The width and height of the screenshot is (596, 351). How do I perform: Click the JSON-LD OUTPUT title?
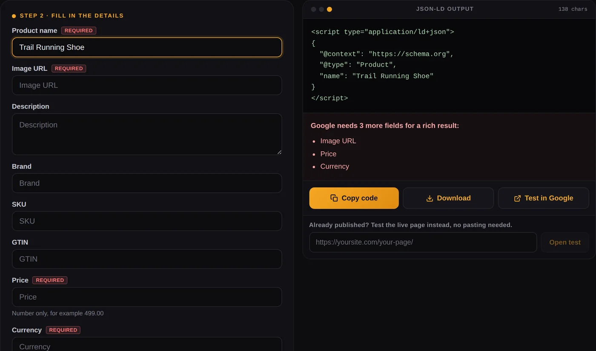445,9
